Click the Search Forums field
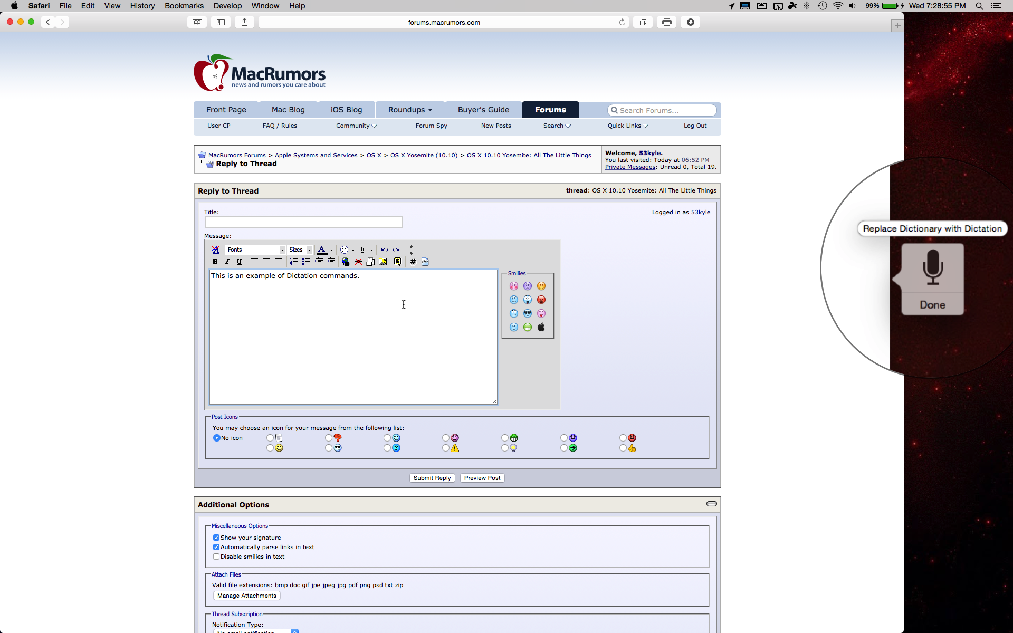Screen dimensions: 1013x633 point(662,110)
